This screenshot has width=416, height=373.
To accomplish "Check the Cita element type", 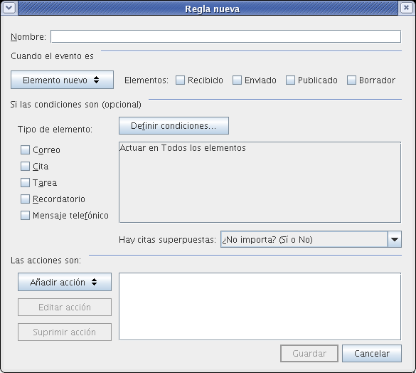I will 25,167.
